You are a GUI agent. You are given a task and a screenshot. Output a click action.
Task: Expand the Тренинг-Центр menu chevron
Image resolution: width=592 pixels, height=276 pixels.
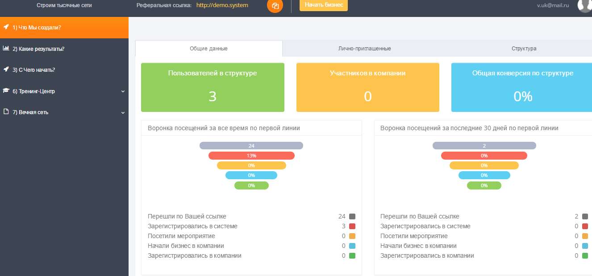(x=123, y=91)
